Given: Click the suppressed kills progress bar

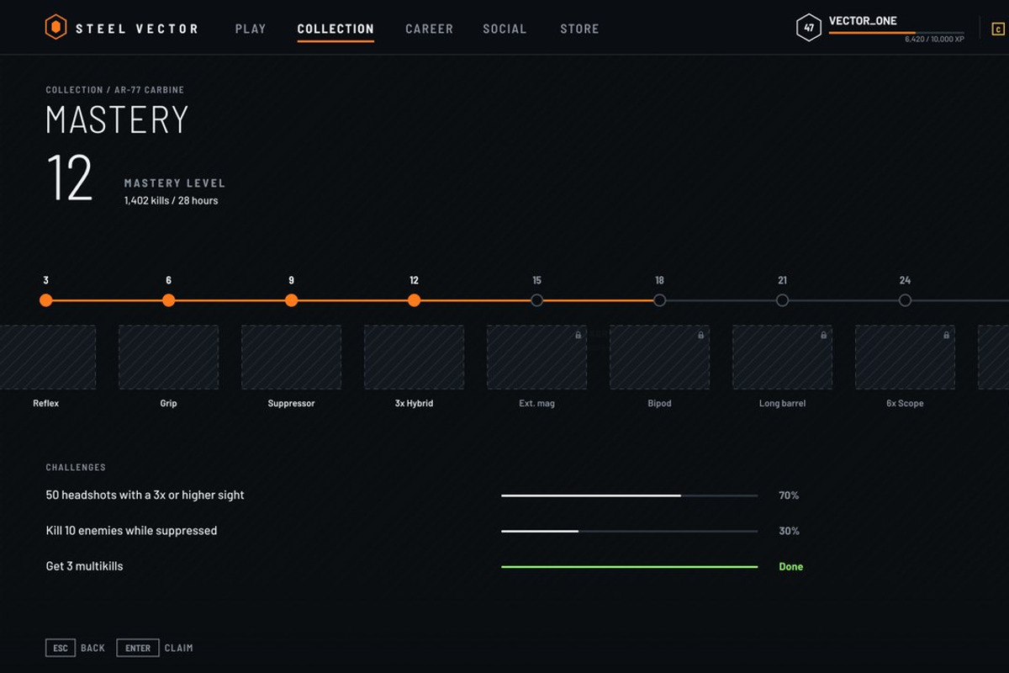Looking at the screenshot, I should tap(629, 531).
